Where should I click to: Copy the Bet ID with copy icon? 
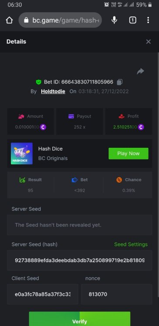pyautogui.click(x=120, y=82)
